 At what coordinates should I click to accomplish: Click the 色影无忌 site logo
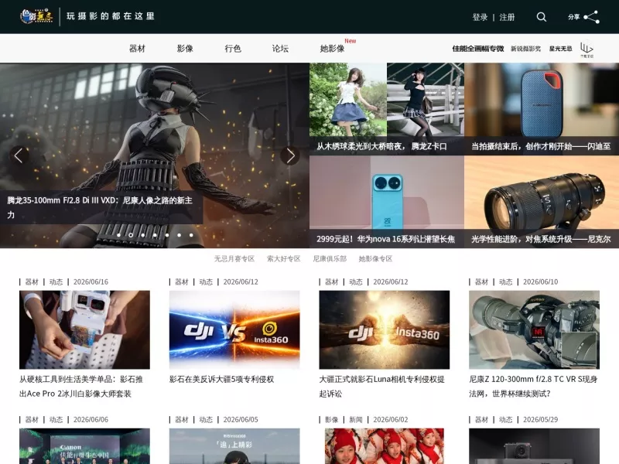click(36, 16)
